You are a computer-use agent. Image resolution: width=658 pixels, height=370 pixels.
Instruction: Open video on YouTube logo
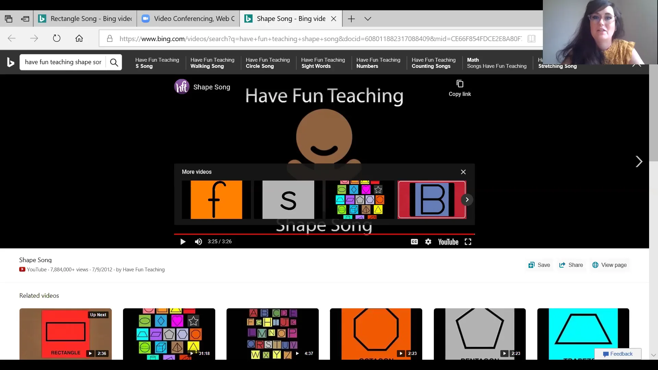point(448,242)
